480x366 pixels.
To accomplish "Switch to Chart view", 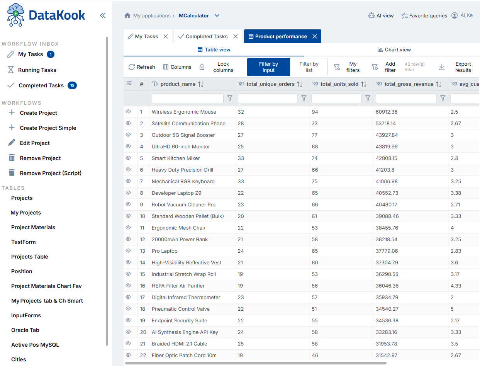I will coord(394,49).
